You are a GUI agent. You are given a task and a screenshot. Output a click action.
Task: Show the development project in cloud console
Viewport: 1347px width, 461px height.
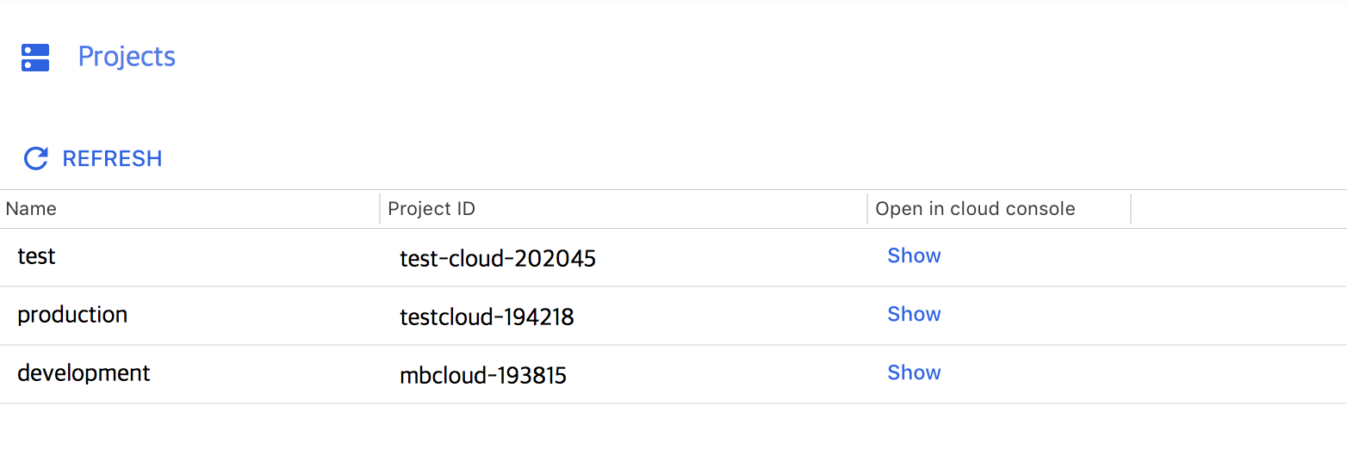click(914, 372)
